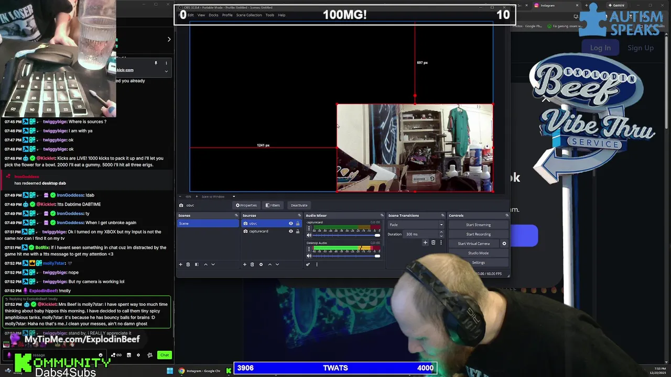Screen dimensions: 671x377
Task: Click Start Virtual Camera
Action: [x=473, y=243]
